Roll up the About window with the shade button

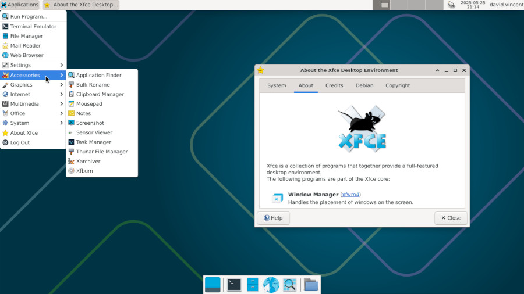[437, 70]
